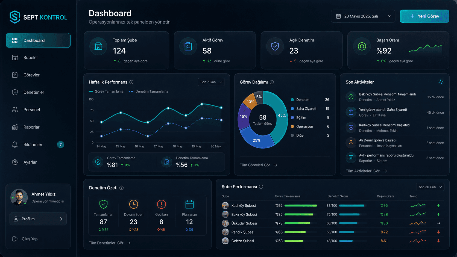The height and width of the screenshot is (257, 457).
Task: Click the 45% donut chart segment
Action: pos(282,116)
